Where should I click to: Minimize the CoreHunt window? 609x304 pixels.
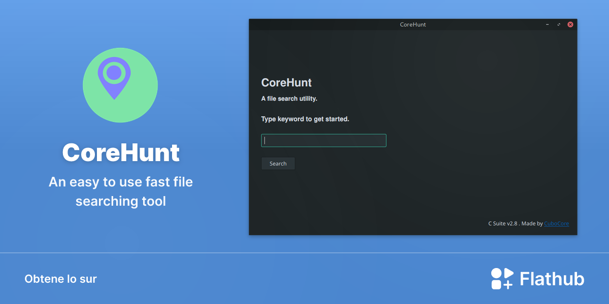[547, 24]
